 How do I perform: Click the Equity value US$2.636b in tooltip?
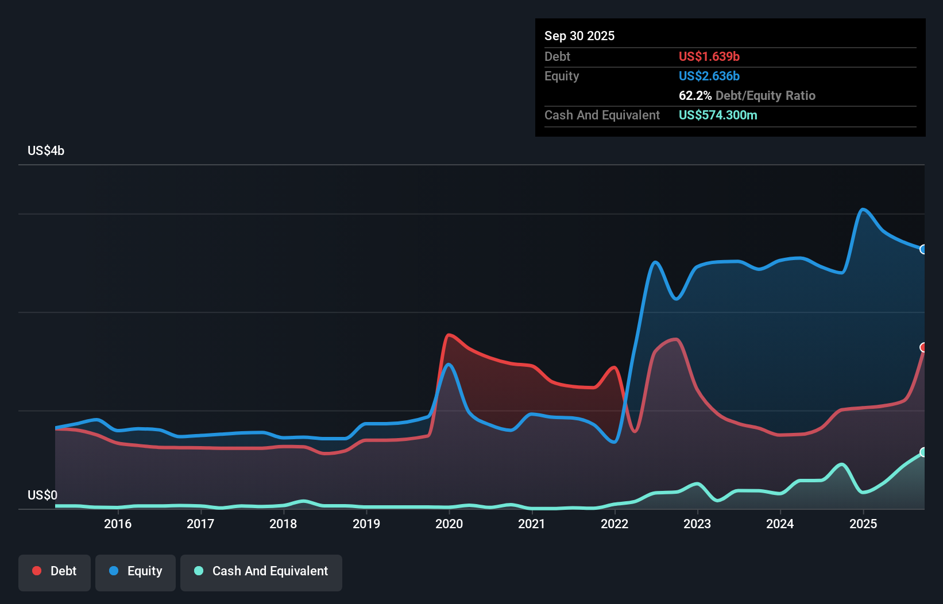coord(709,76)
